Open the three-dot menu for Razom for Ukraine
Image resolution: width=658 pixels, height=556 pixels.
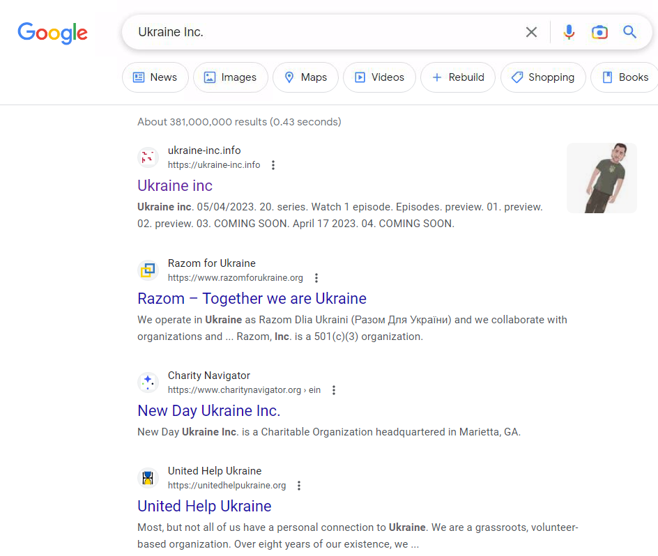pos(316,278)
